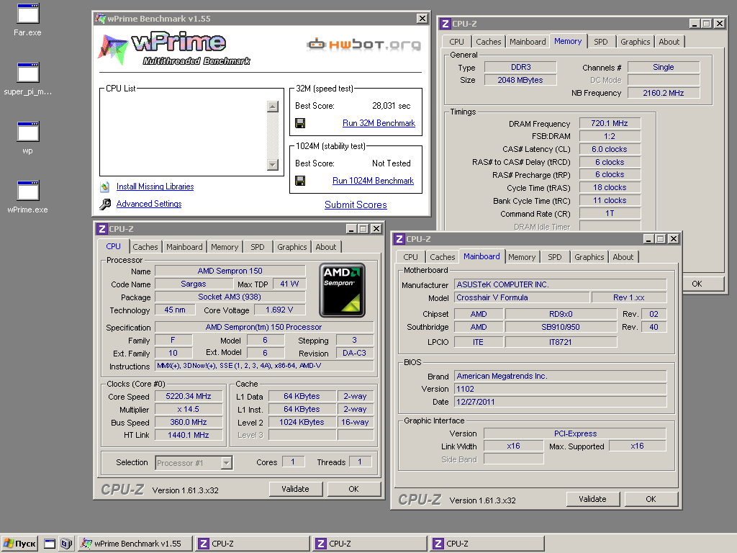The height and width of the screenshot is (553, 737).
Task: Click the wPrime logo graphic
Action: [x=174, y=48]
